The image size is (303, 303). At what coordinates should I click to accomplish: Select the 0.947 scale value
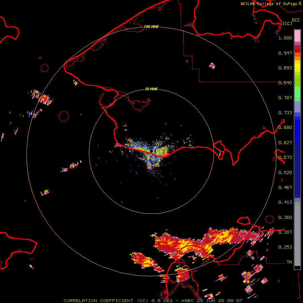pyautogui.click(x=285, y=53)
